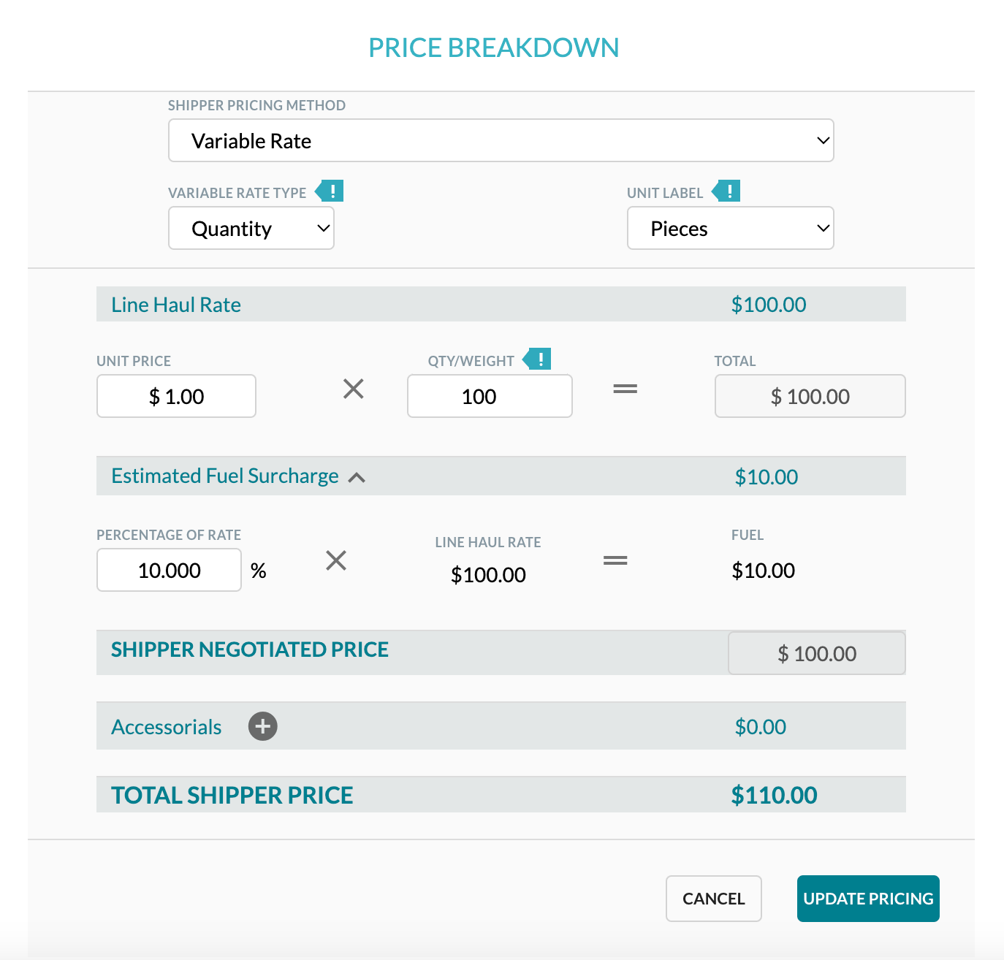Screen dimensions: 1004x960
Task: Click the Qty/Weight info icon
Action: click(x=539, y=359)
